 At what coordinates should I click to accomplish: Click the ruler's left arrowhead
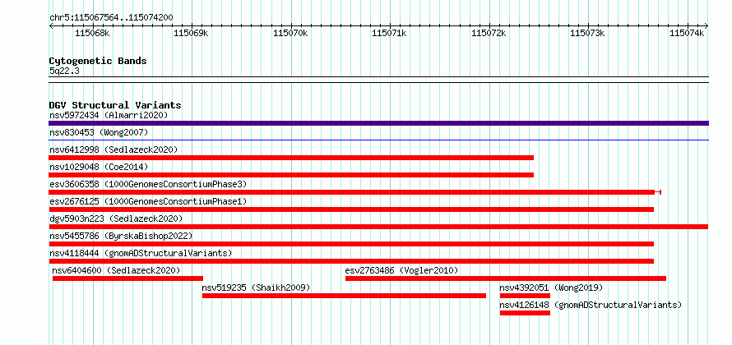(51, 26)
